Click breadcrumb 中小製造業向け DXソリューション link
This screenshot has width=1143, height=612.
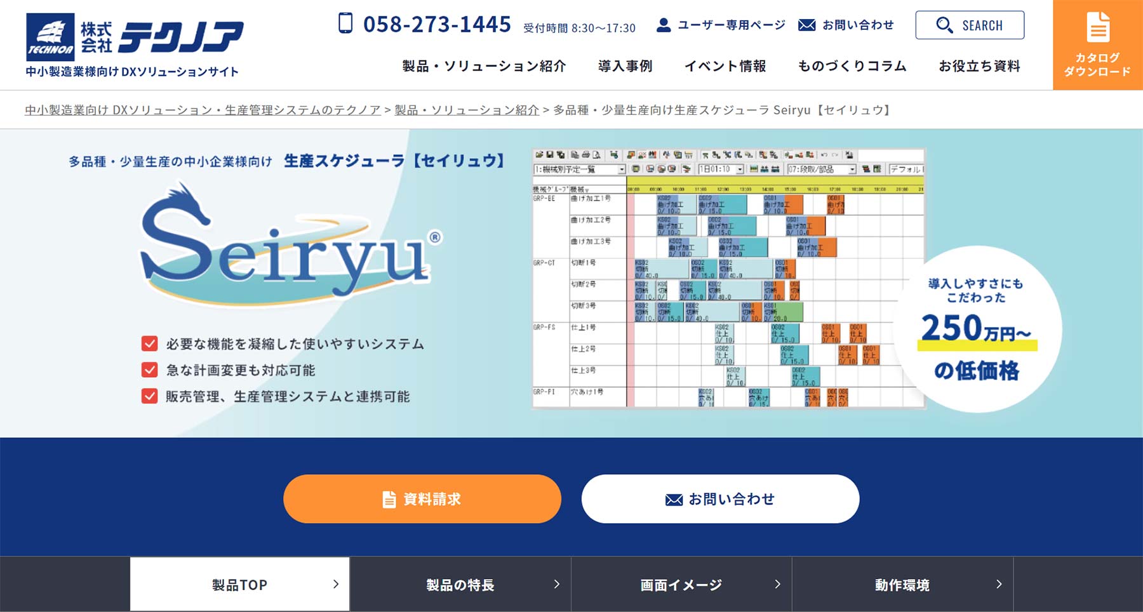coord(203,110)
